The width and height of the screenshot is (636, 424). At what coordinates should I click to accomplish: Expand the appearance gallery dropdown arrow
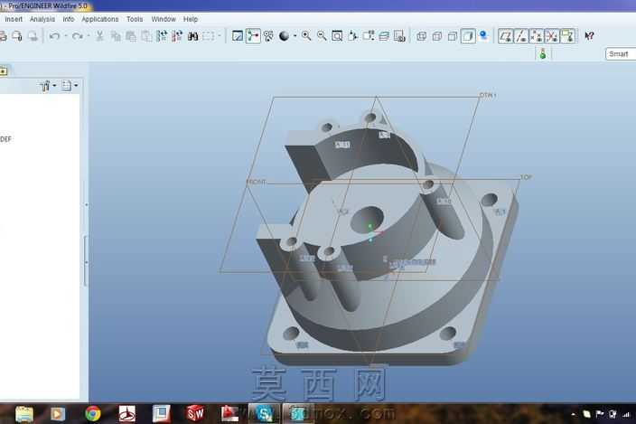coord(295,36)
